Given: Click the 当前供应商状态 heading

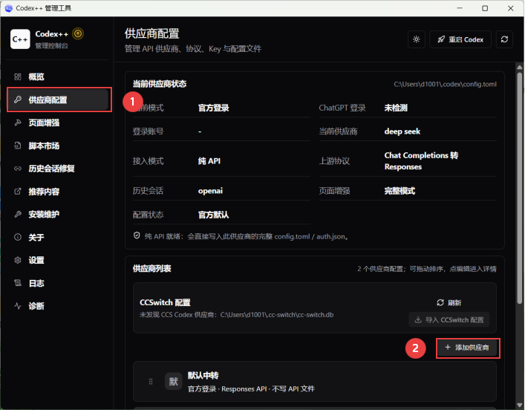Looking at the screenshot, I should pos(160,84).
